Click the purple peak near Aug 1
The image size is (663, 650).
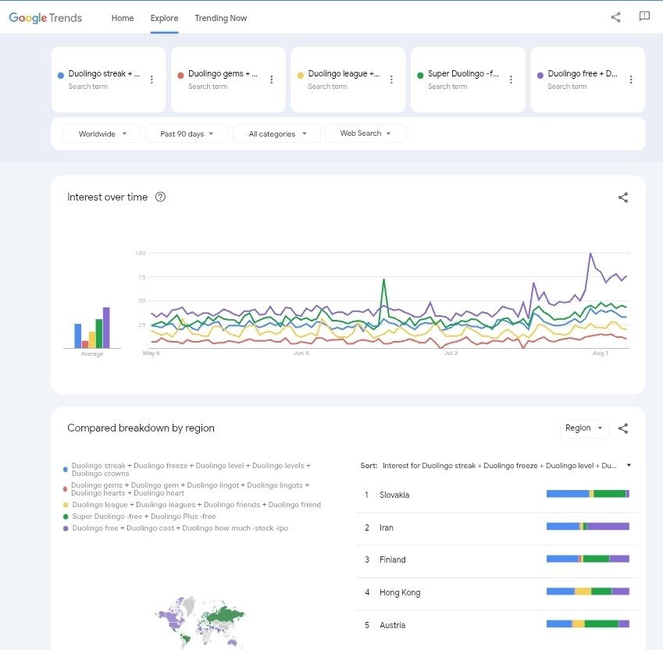(x=590, y=254)
